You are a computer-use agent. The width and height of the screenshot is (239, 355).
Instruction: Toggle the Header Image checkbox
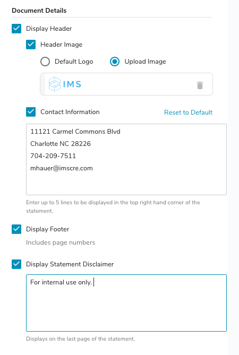click(x=31, y=45)
